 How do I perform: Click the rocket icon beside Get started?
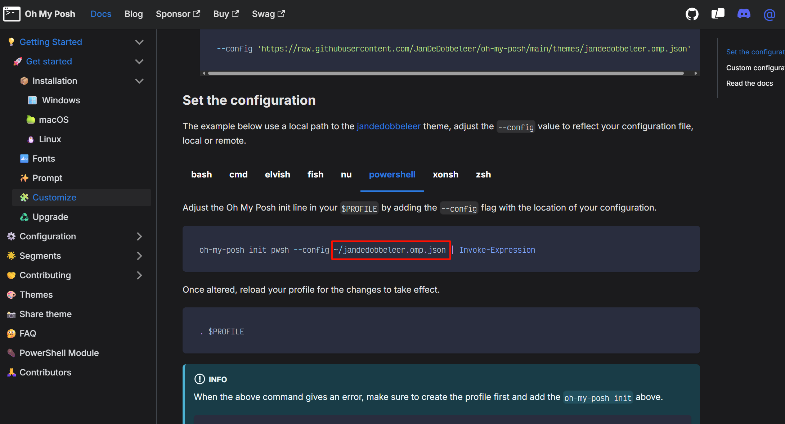[x=18, y=62]
